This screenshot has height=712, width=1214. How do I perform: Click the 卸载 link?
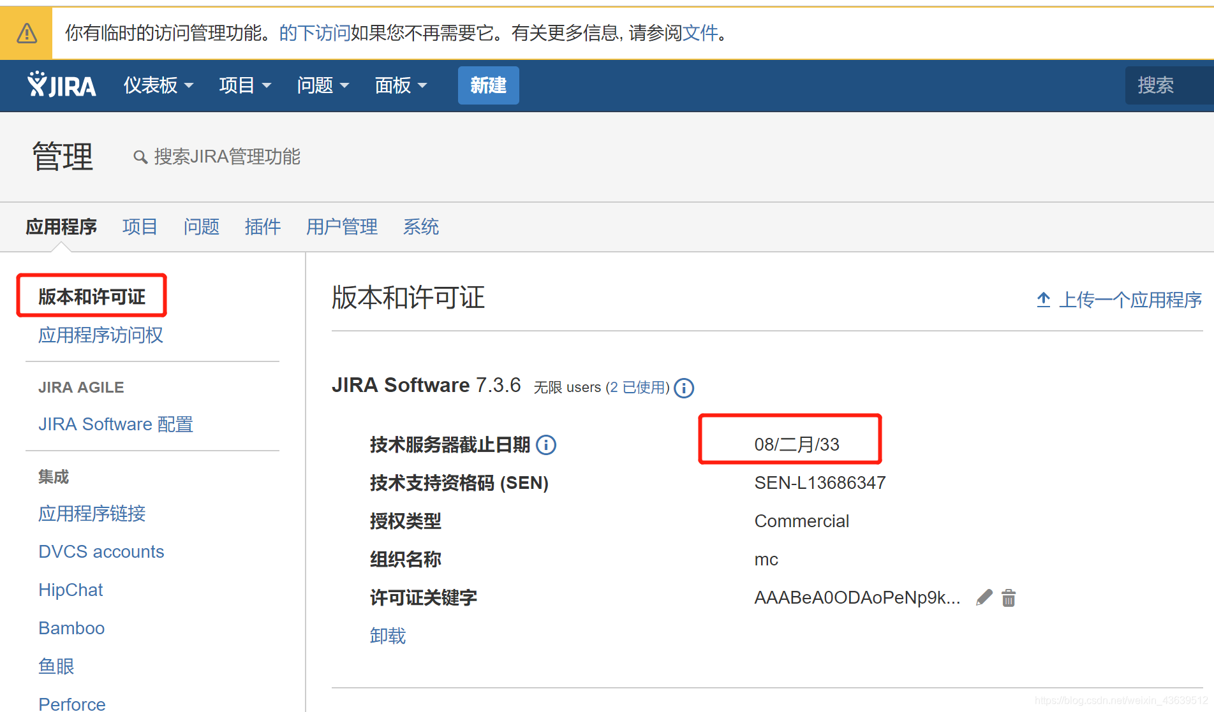[388, 636]
